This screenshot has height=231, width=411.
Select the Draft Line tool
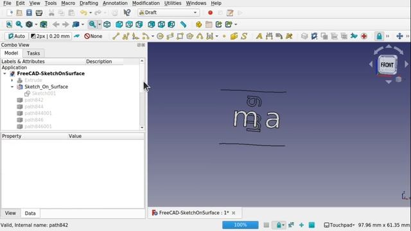[116, 36]
